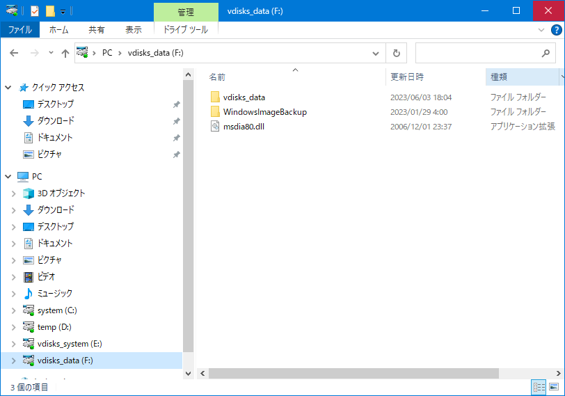Click the drive icon in the title bar
The height and width of the screenshot is (396, 565).
(x=12, y=11)
